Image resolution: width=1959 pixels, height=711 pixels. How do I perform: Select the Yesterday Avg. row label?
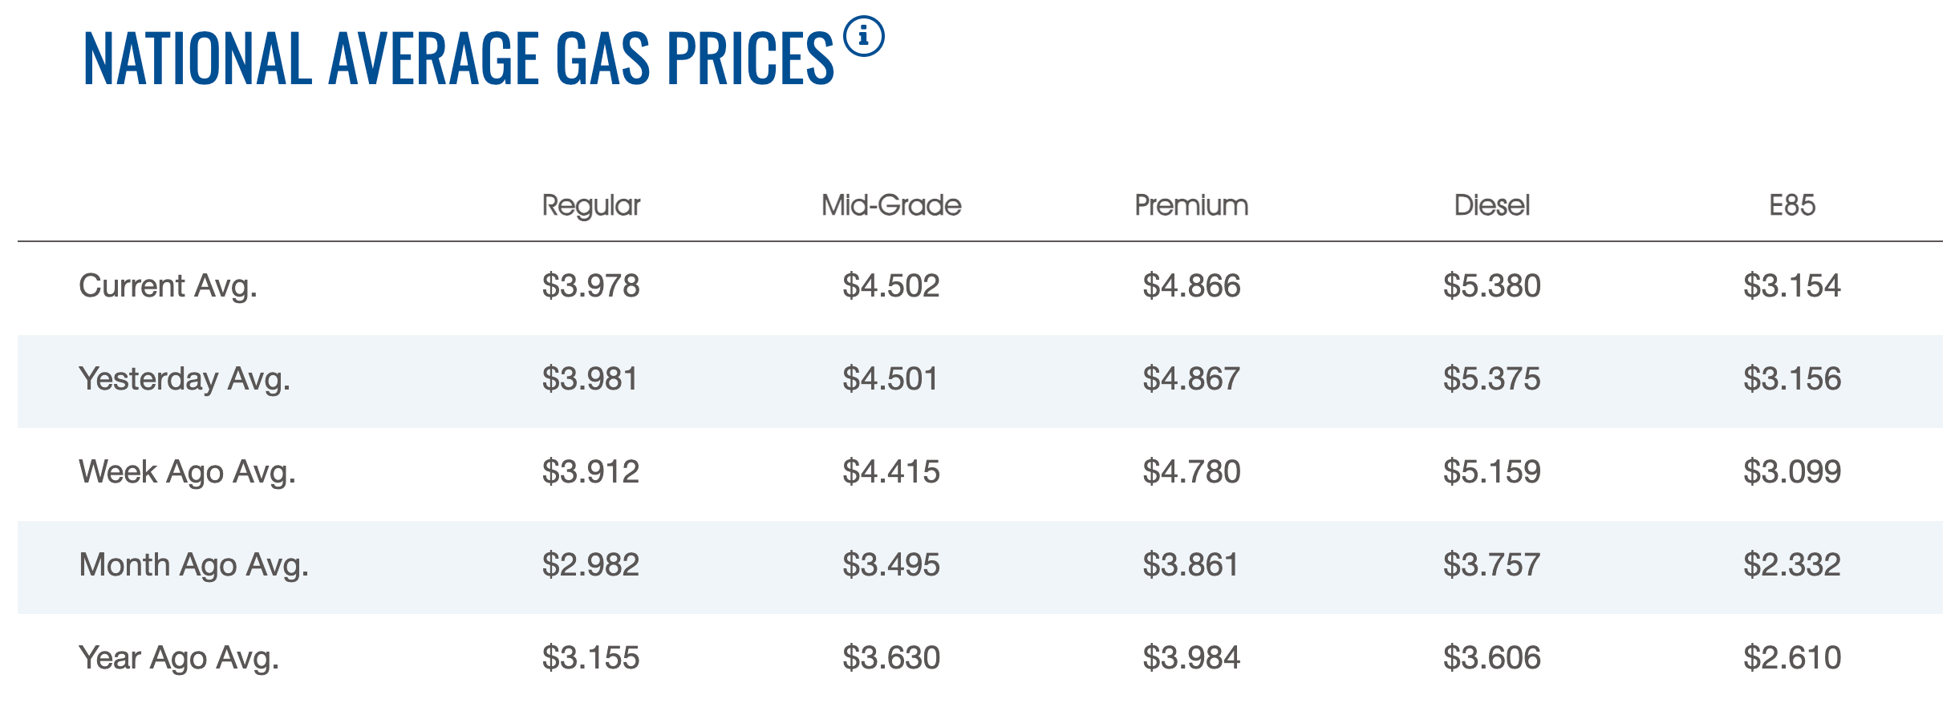pyautogui.click(x=185, y=379)
